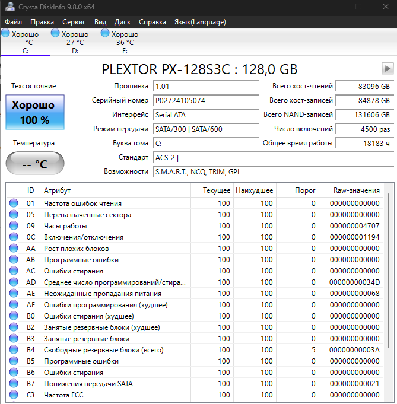
Task: Click the blue status orb of row B4
Action: point(14,349)
